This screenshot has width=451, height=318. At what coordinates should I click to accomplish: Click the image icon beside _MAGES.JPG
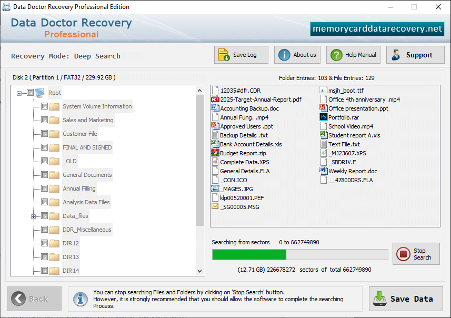coord(215,189)
